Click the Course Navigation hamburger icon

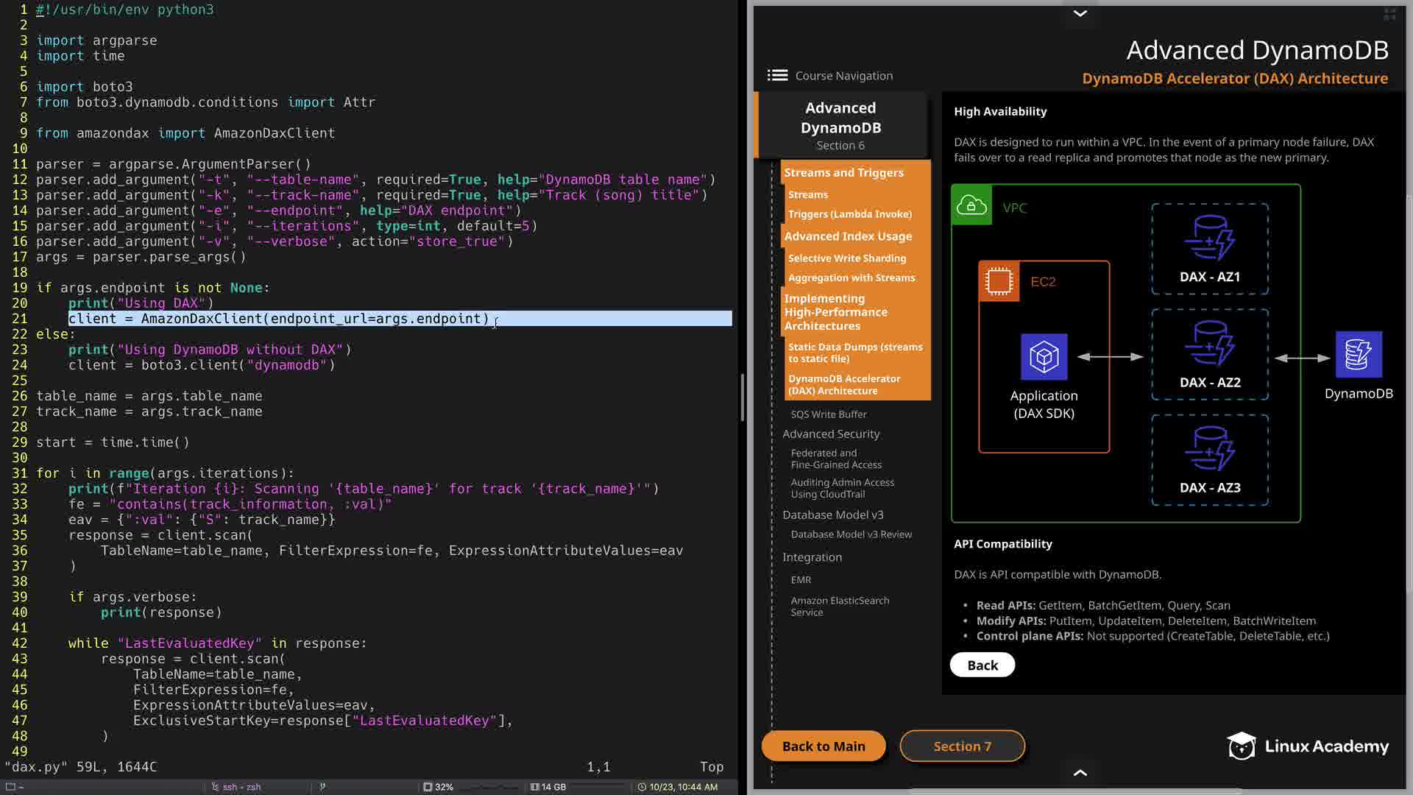[777, 75]
